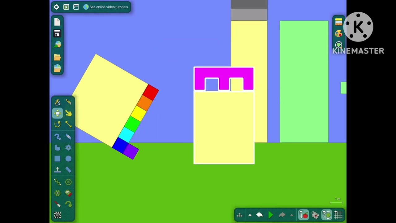The image size is (396, 223).
Task: Select the Scale tool
Action: coord(68,124)
